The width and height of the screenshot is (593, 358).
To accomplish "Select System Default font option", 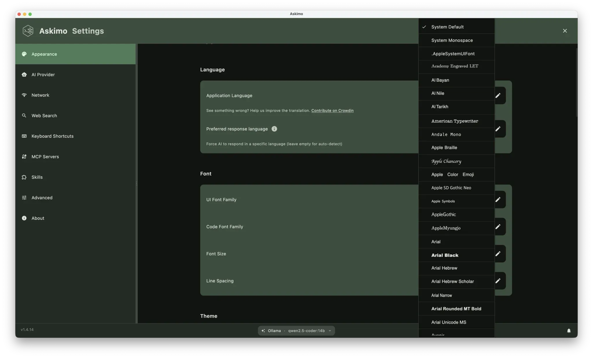I will click(x=457, y=27).
